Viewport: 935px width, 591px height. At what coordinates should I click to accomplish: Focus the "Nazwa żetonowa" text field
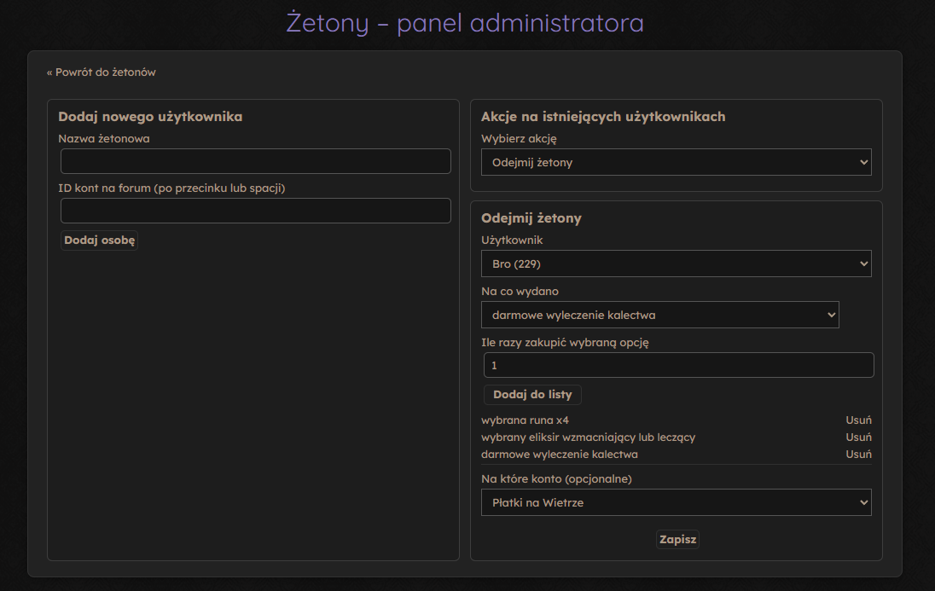(255, 161)
